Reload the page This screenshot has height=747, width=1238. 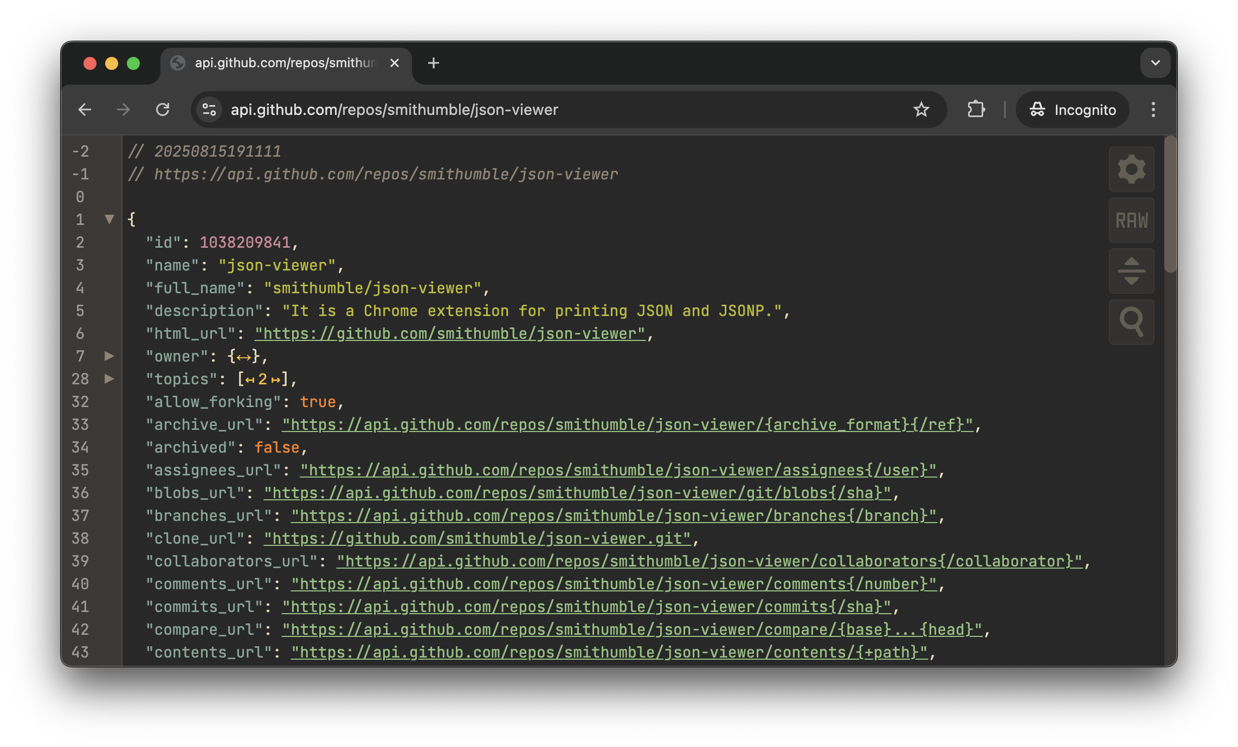[x=163, y=110]
